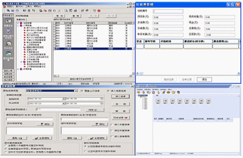243x158 pixels.
Task: Click the red round stop icon in main toolbar
Action: point(99,11)
